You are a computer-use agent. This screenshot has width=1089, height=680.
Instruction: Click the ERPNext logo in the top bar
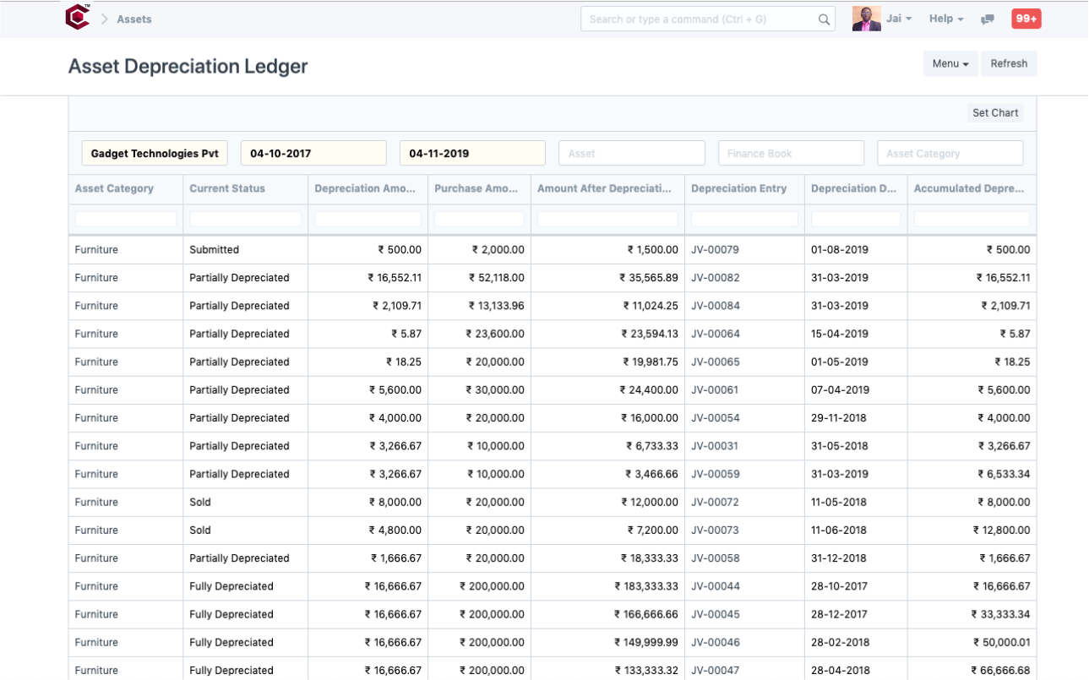click(x=76, y=18)
